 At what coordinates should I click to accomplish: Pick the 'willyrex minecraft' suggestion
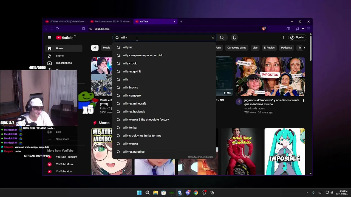pos(164,103)
